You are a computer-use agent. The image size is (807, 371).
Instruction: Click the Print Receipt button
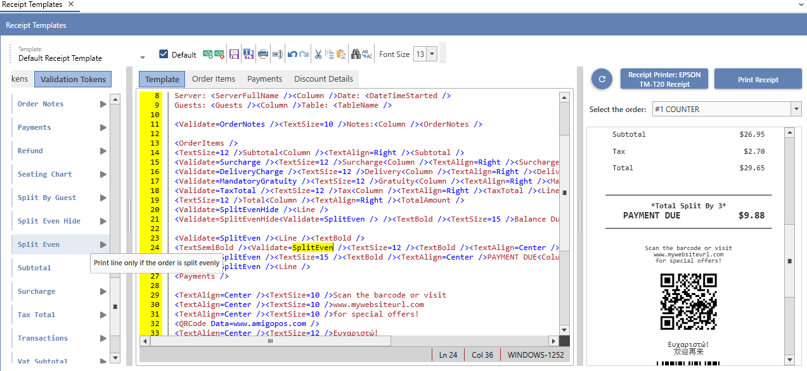point(758,80)
